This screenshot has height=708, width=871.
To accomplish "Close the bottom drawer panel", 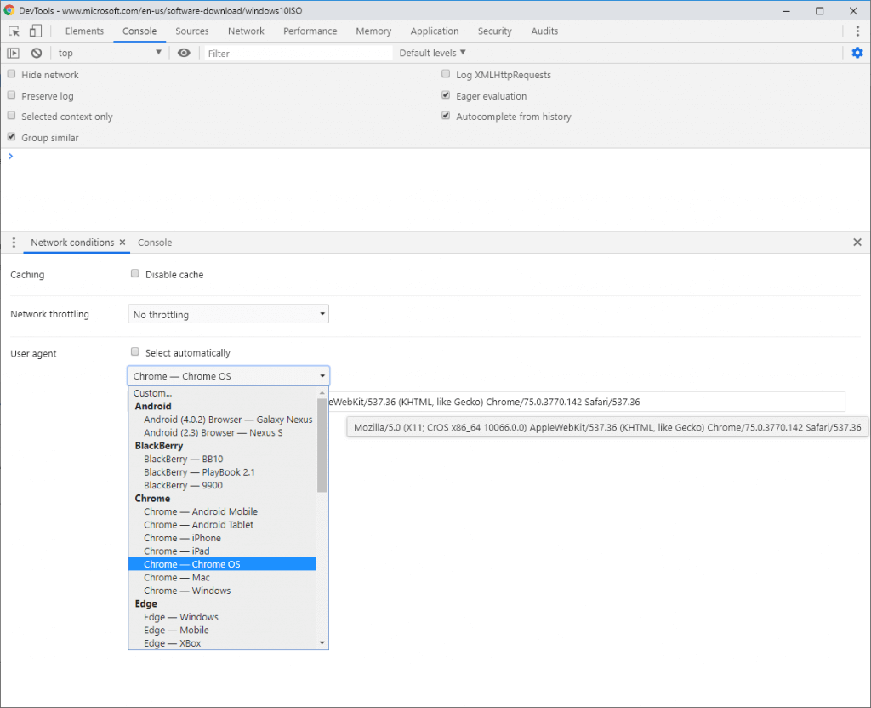I will [857, 243].
